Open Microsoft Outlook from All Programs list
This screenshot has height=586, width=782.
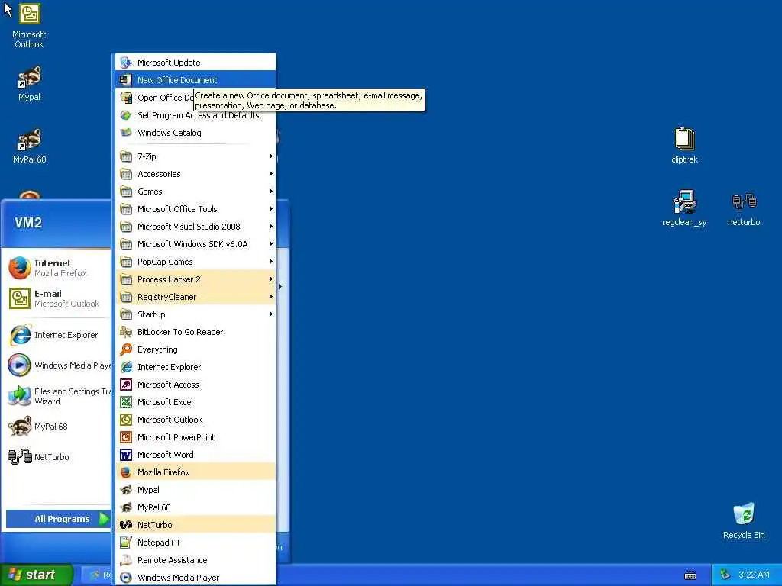pyautogui.click(x=195, y=420)
